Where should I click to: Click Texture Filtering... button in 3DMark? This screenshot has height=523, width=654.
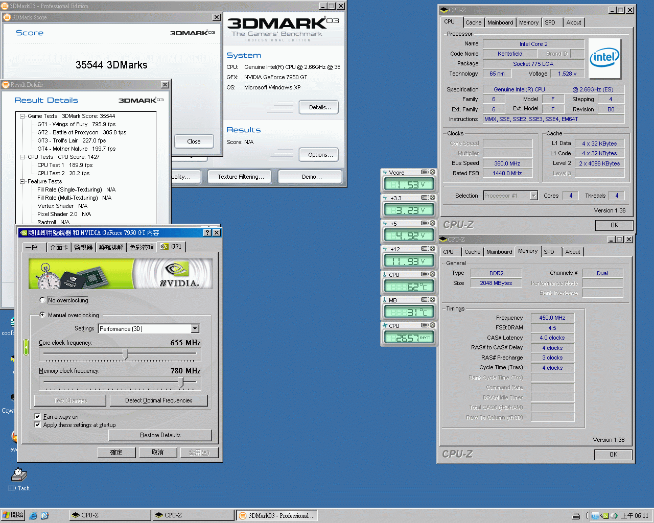pos(241,177)
